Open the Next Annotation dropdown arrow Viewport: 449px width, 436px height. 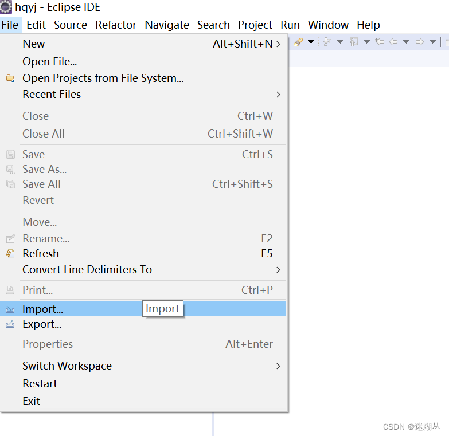[340, 42]
